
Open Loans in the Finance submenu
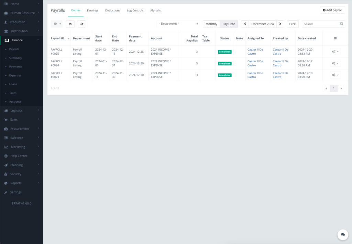tap(13, 84)
